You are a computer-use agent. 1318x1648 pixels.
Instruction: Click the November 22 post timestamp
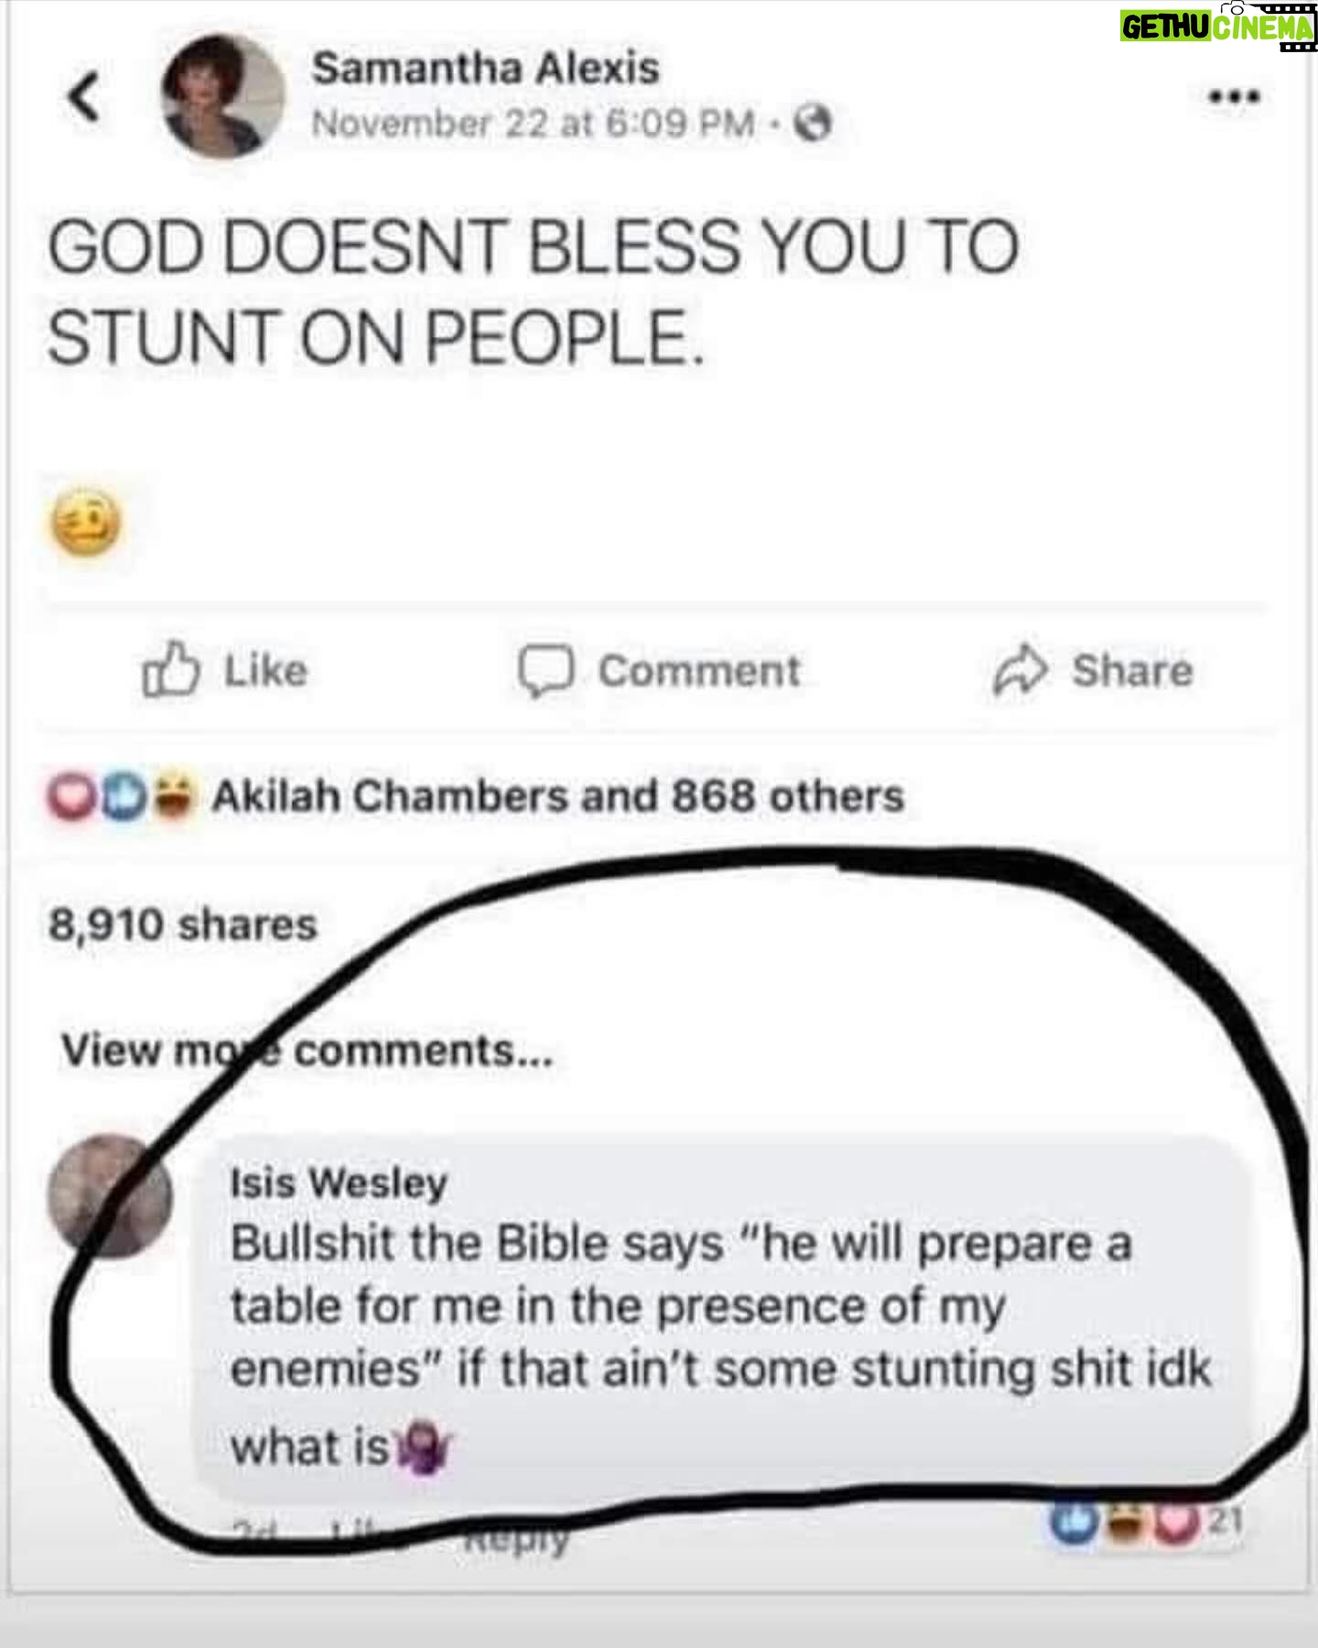point(534,123)
